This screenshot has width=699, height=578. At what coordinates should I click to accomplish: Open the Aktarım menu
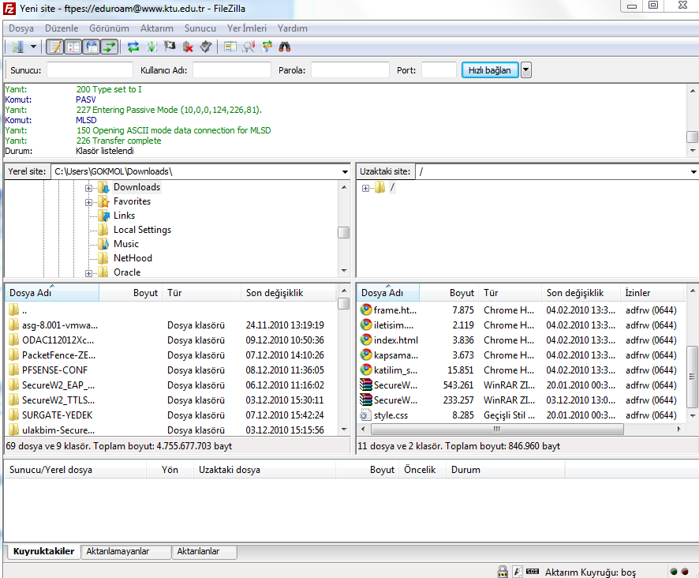[157, 28]
